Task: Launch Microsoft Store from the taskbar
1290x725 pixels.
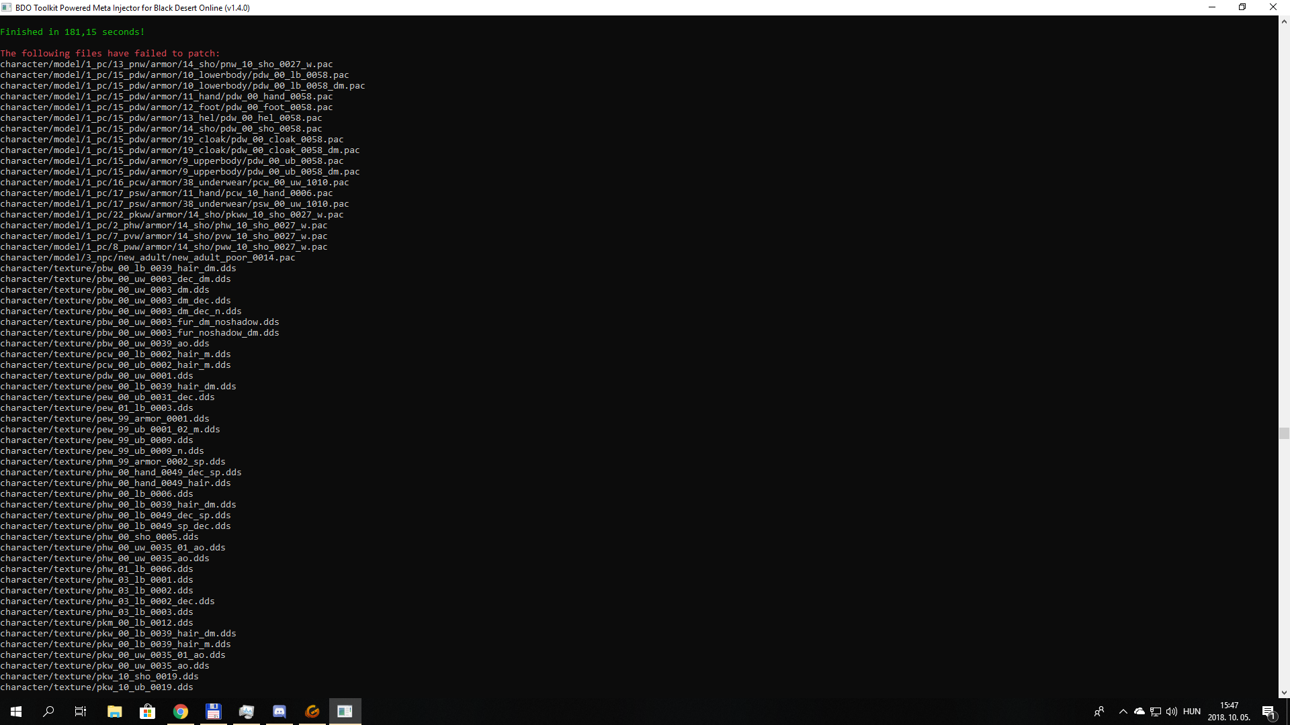Action: coord(147,712)
